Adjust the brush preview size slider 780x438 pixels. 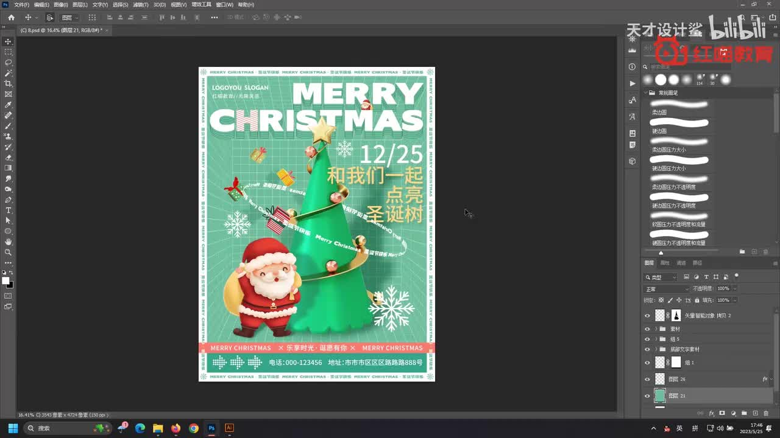pyautogui.click(x=661, y=252)
